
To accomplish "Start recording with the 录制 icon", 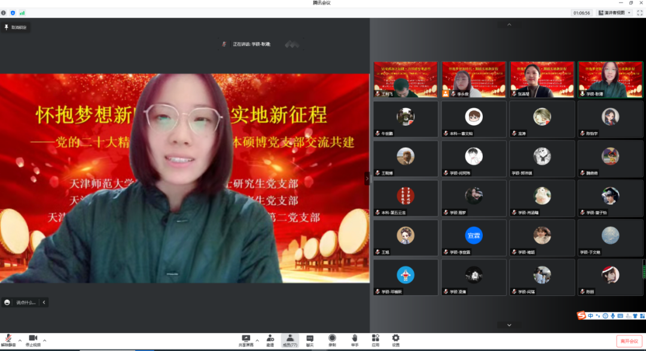I will coord(332,339).
